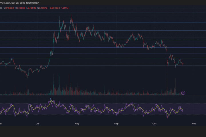Click the purple lightning bolt icon
The height and width of the screenshot is (137, 206).
click(183, 93)
